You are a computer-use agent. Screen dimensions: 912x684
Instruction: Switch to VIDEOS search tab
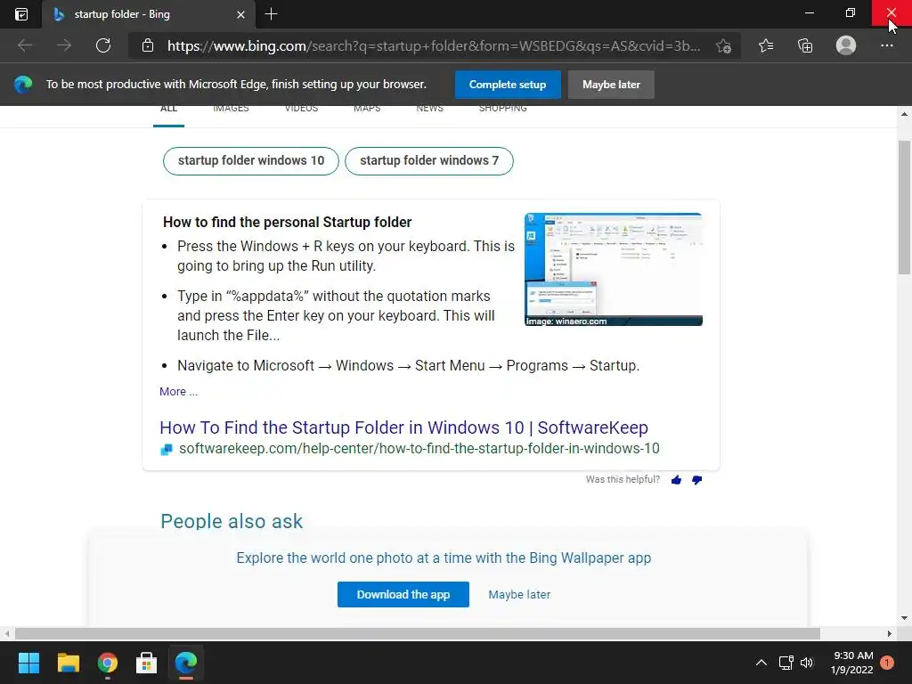click(x=301, y=109)
